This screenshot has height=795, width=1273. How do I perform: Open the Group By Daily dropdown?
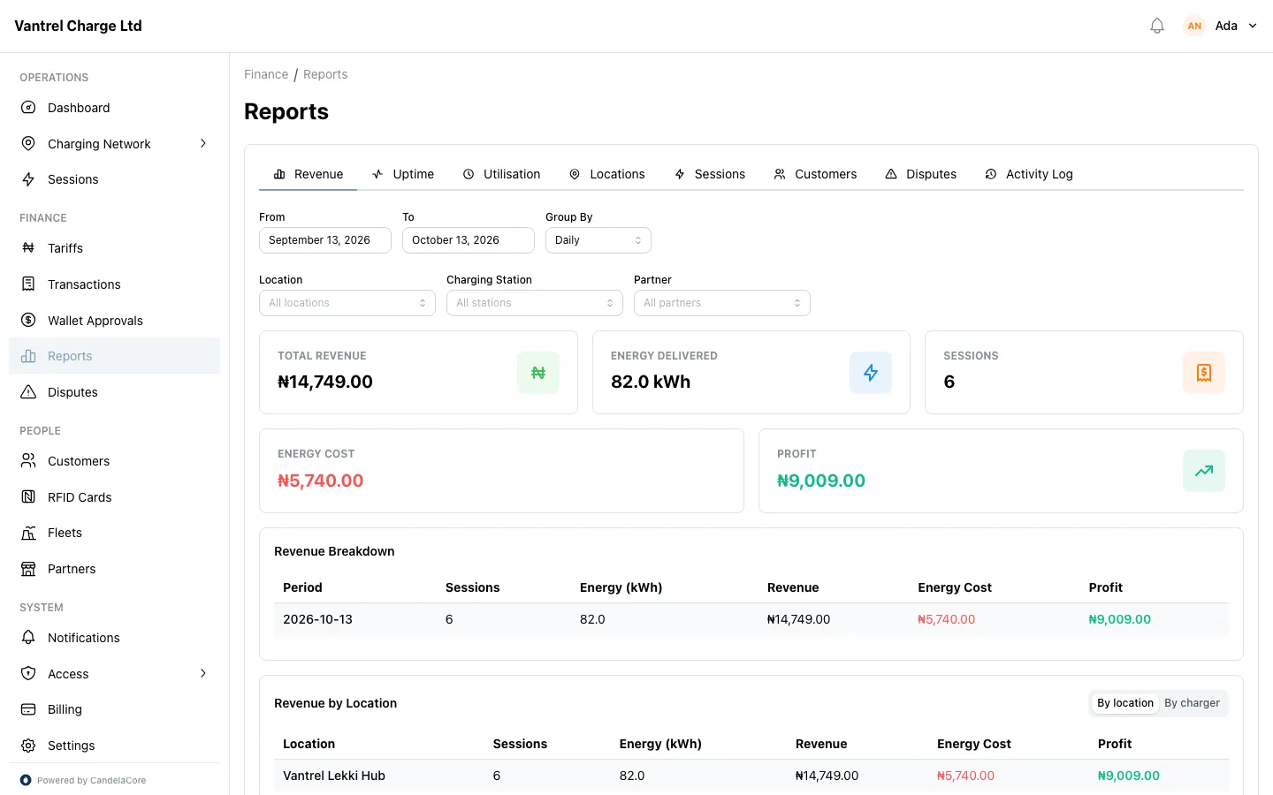pyautogui.click(x=598, y=240)
